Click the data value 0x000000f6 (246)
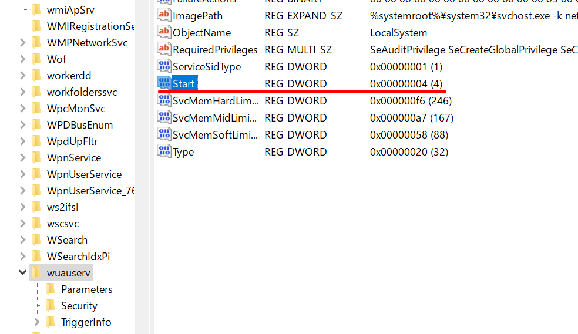578x334 pixels. (411, 101)
